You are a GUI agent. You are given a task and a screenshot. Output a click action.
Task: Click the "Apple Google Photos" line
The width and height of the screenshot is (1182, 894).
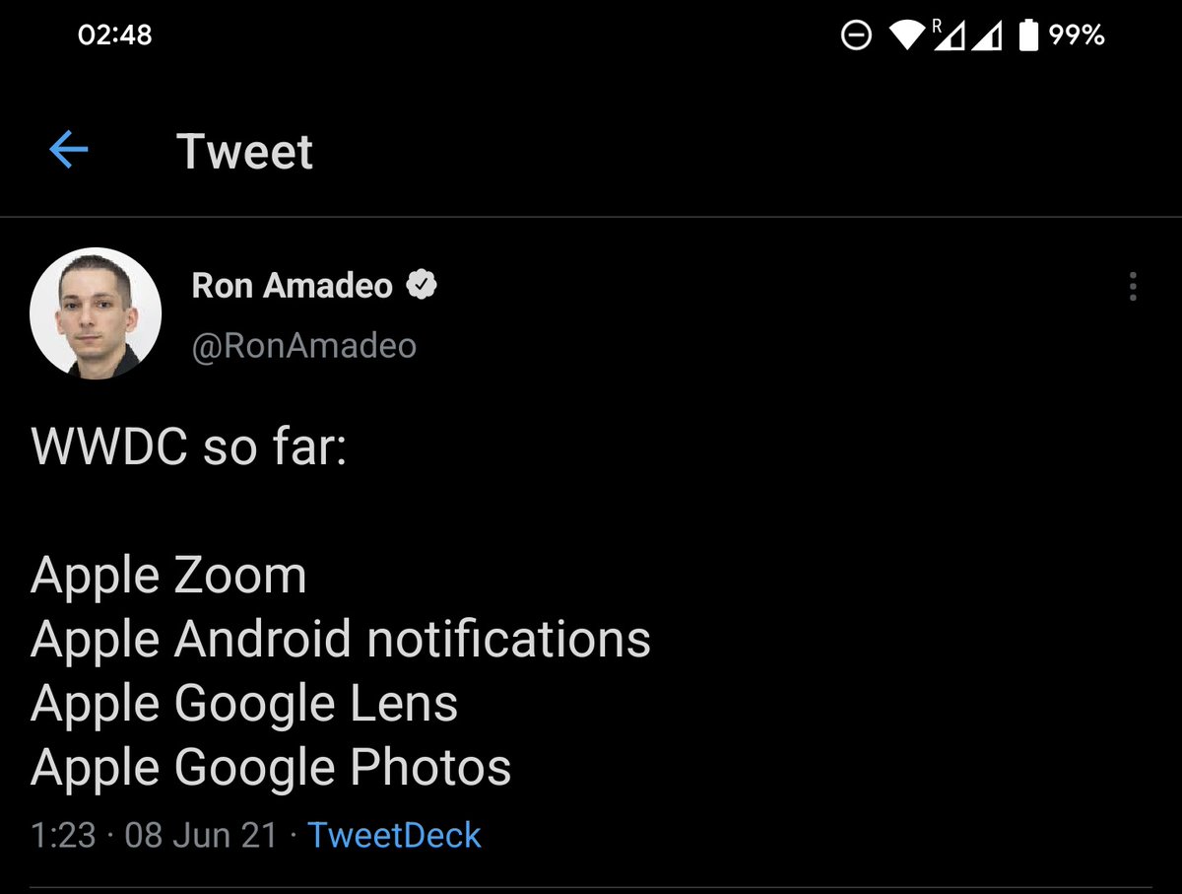(271, 768)
